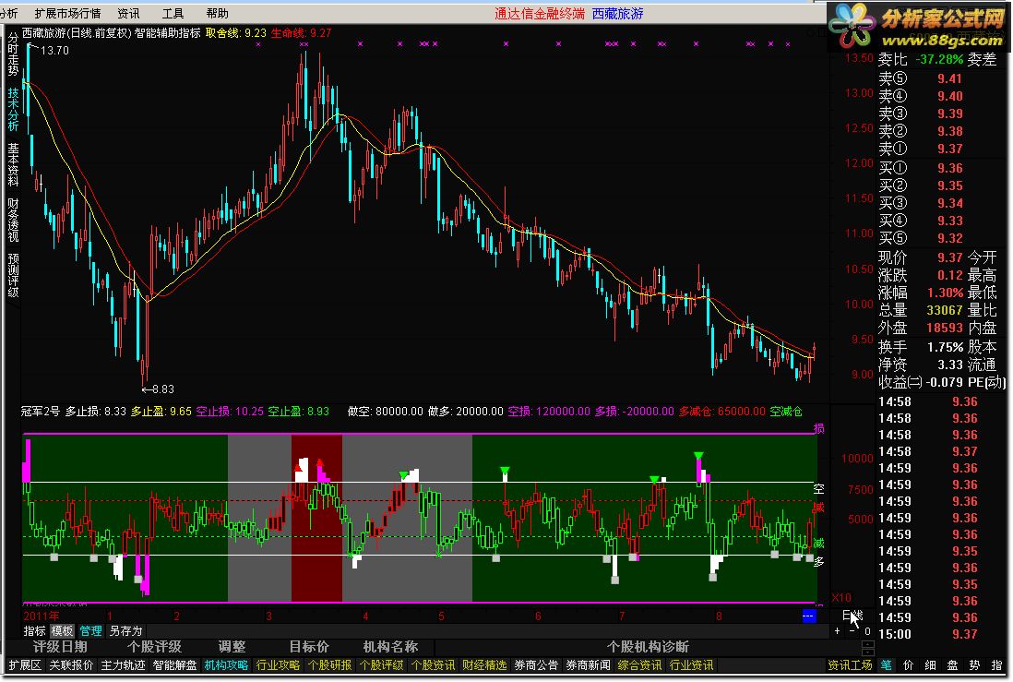Click the 指标 button below chart

[x=34, y=631]
